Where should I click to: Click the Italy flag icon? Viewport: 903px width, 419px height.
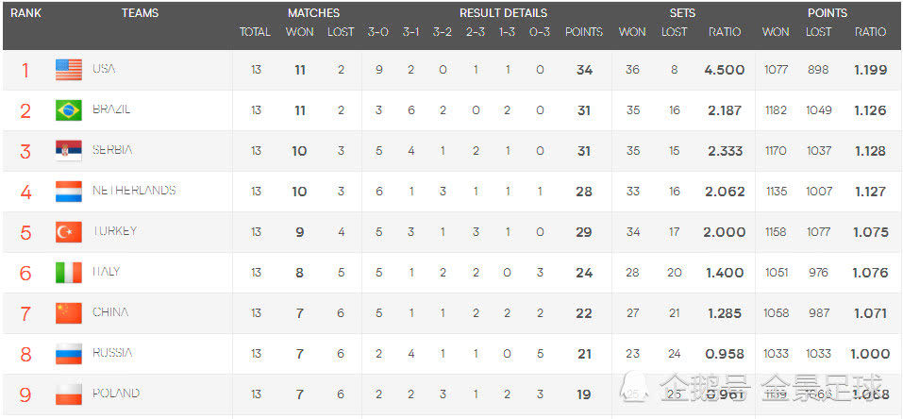click(69, 273)
